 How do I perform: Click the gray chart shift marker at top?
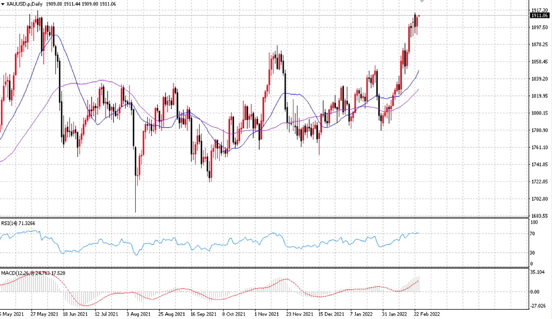point(422,2)
